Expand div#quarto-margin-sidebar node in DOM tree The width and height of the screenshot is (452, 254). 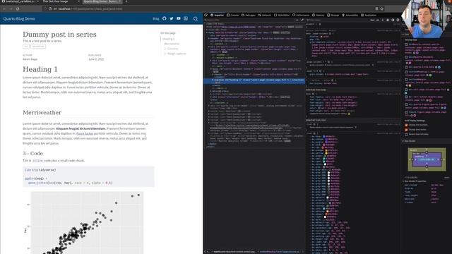pos(210,61)
